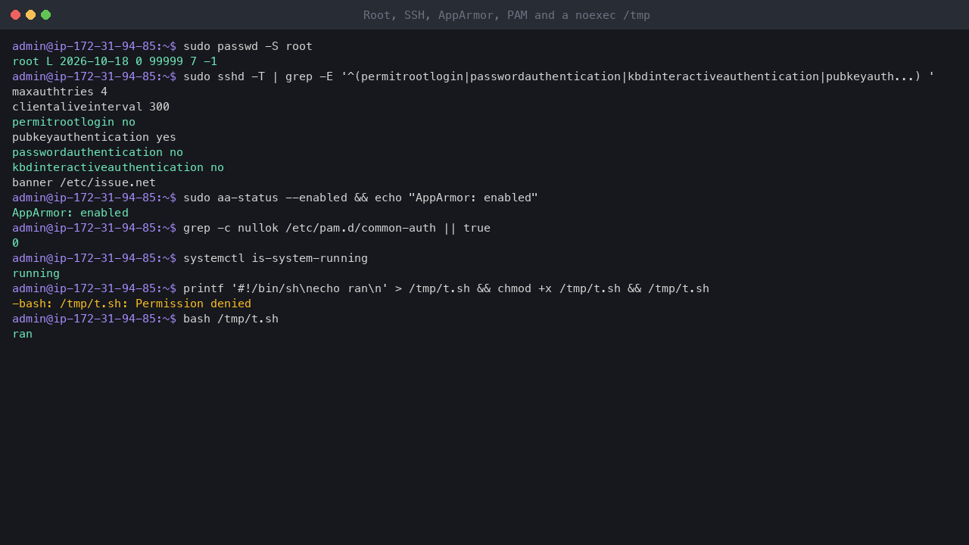Click the green maximize window button
Image resolution: width=969 pixels, height=545 pixels.
pos(45,14)
